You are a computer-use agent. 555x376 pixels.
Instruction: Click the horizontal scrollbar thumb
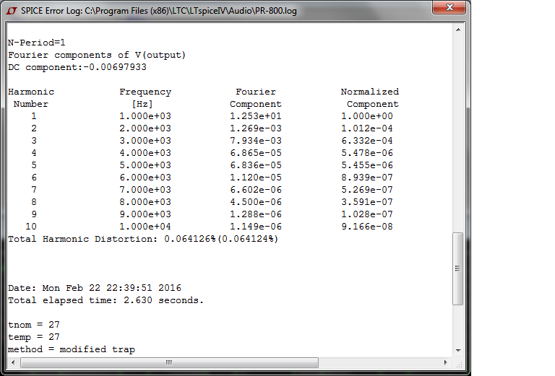click(x=169, y=362)
